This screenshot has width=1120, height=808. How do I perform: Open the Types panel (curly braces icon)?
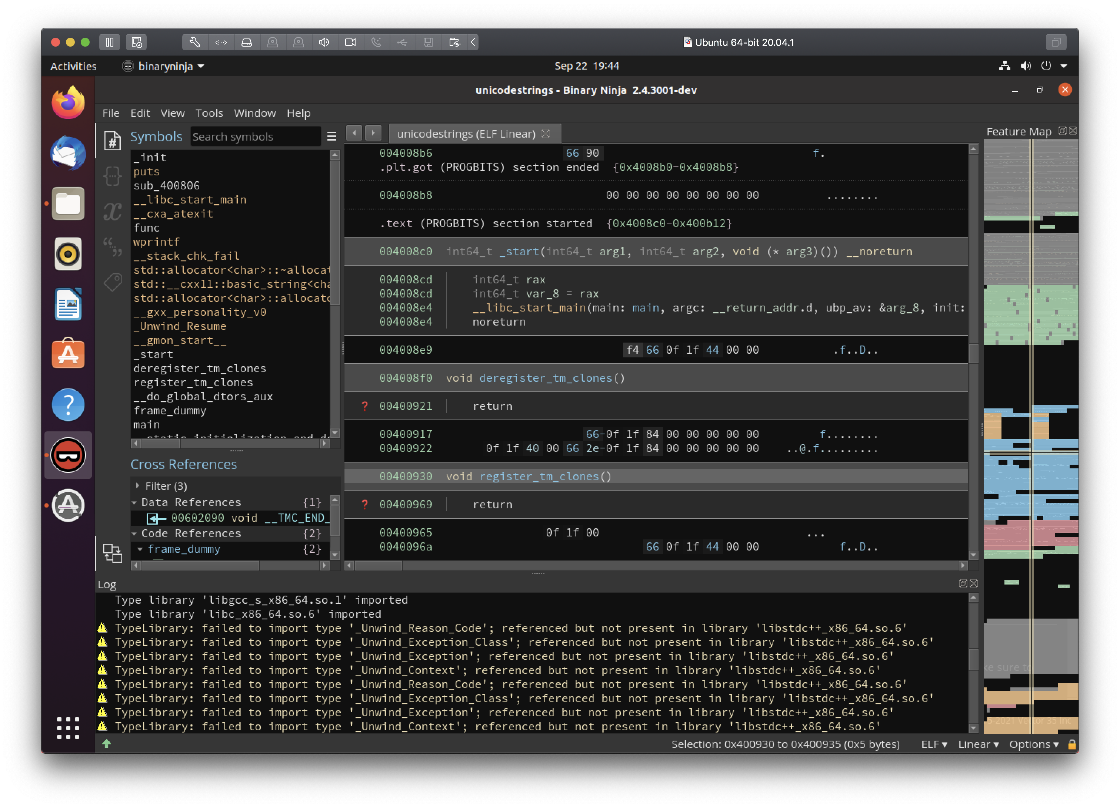pos(113,176)
